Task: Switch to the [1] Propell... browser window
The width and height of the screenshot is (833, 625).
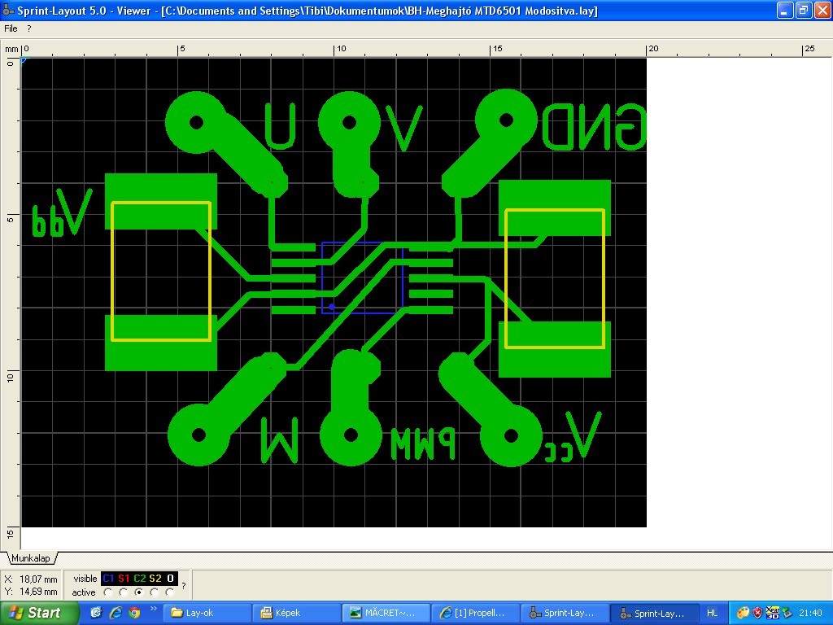Action: pyautogui.click(x=475, y=613)
